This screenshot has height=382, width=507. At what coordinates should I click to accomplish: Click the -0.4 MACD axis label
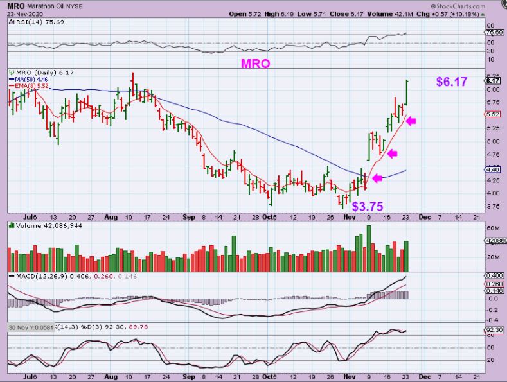point(492,320)
